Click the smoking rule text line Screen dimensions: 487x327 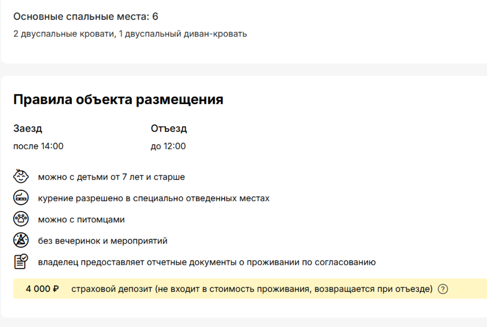(154, 198)
